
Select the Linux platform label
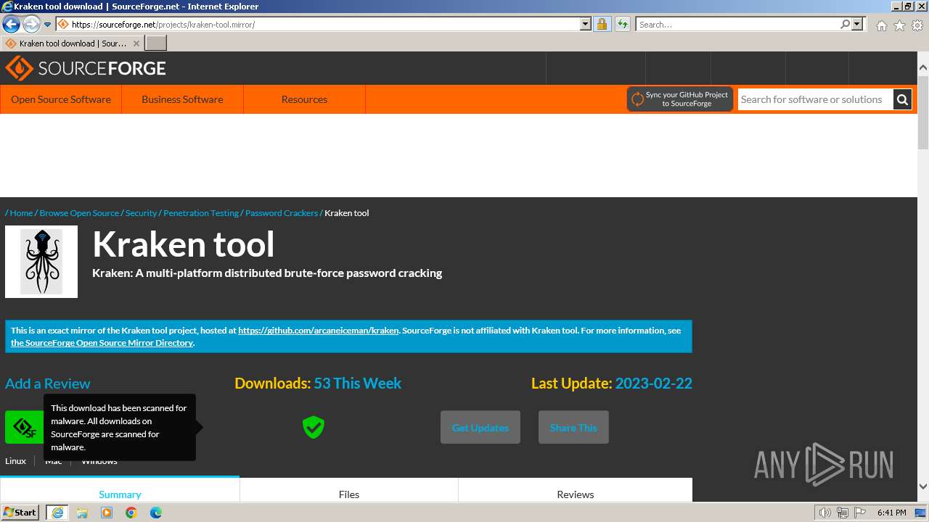tap(15, 461)
